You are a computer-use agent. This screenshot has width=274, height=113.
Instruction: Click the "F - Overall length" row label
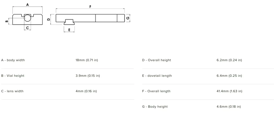coord(156,91)
